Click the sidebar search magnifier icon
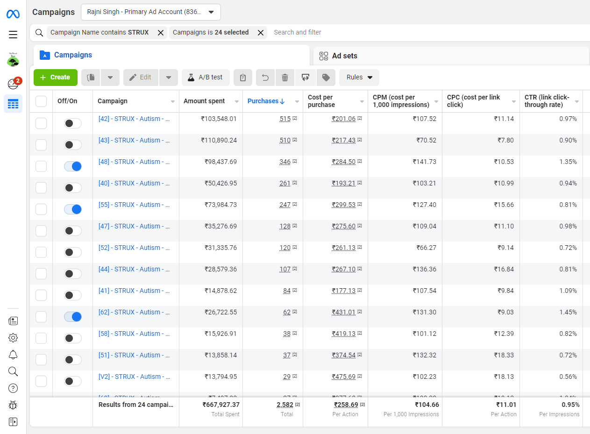590x434 pixels. 13,371
